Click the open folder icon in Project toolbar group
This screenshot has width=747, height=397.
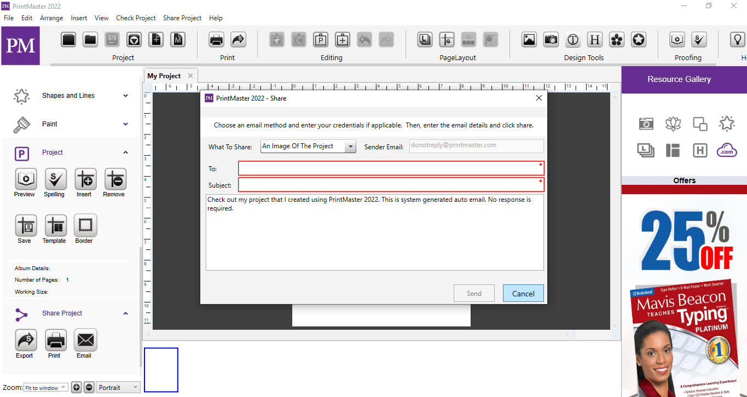pyautogui.click(x=90, y=39)
